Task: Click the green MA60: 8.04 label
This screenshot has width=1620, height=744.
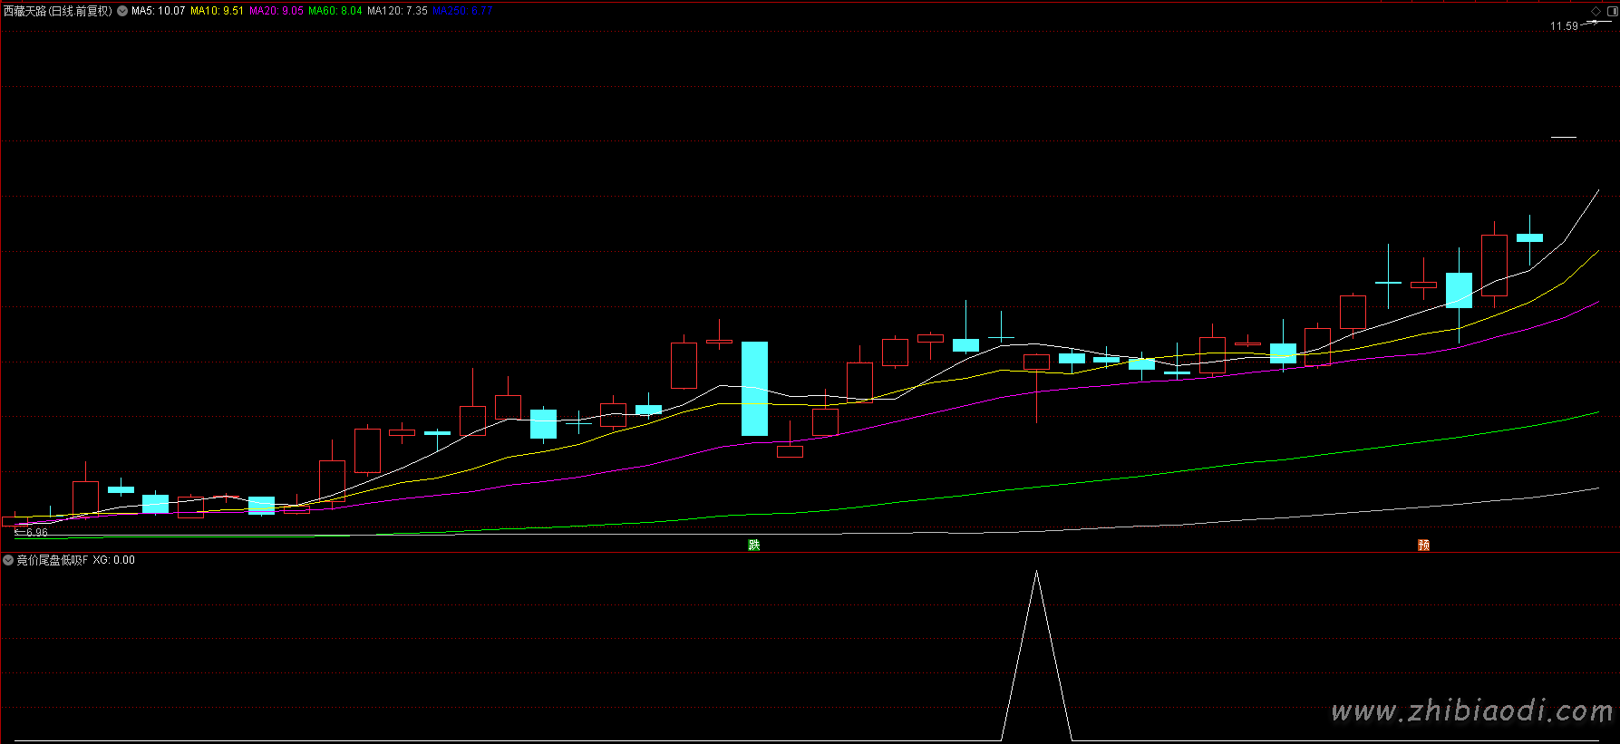Action: pyautogui.click(x=335, y=11)
